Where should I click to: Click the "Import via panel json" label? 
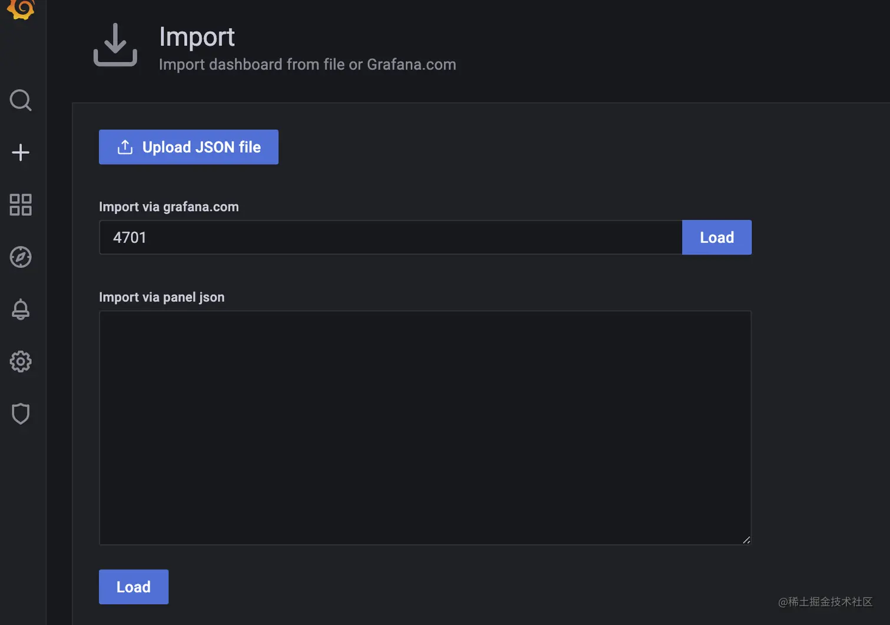pyautogui.click(x=162, y=297)
